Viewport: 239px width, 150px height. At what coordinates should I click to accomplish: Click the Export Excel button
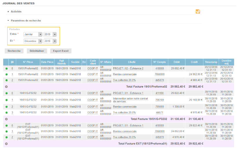click(x=61, y=51)
